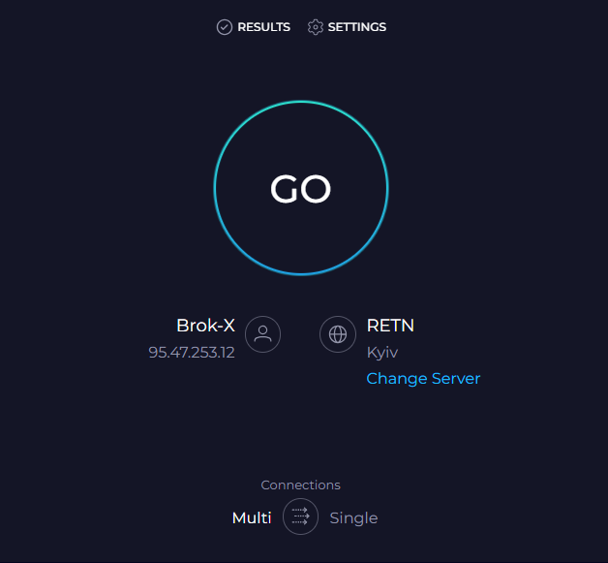608x563 pixels.
Task: Click the globe server icon
Action: (x=338, y=334)
